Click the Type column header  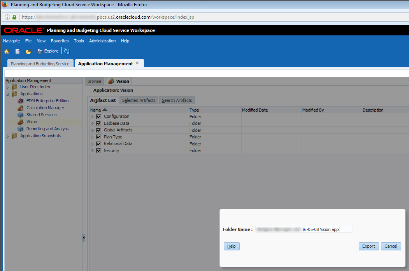[215, 110]
